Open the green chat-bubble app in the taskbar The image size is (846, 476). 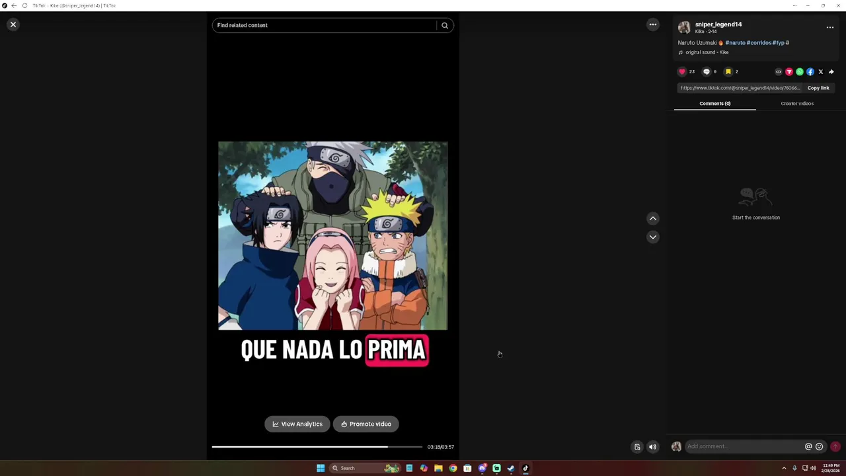[x=496, y=468]
